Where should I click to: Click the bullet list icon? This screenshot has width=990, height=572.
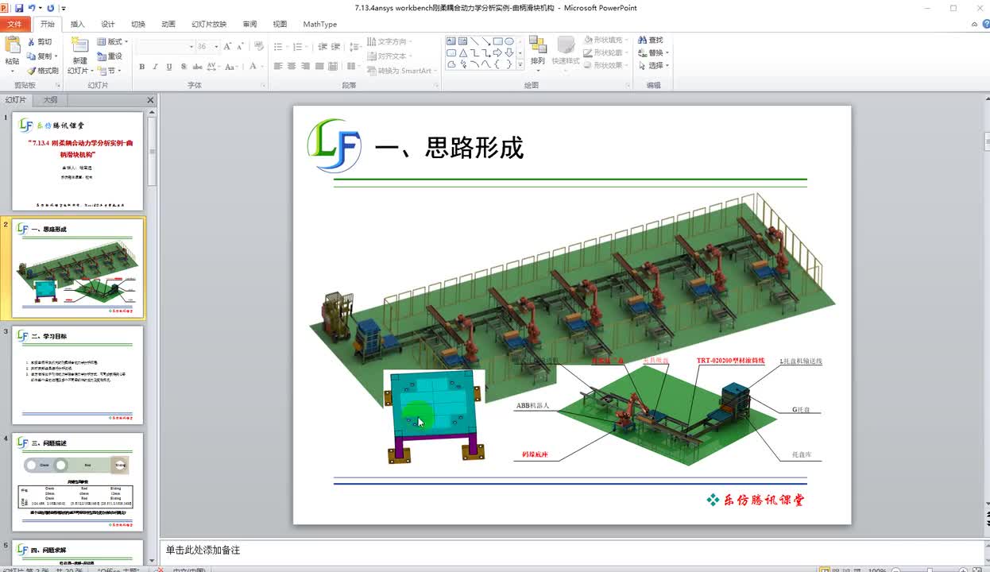[x=280, y=46]
